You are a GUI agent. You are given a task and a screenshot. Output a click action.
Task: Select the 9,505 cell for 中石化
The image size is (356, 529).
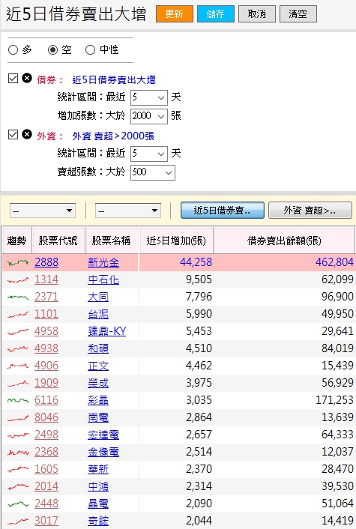click(x=176, y=279)
